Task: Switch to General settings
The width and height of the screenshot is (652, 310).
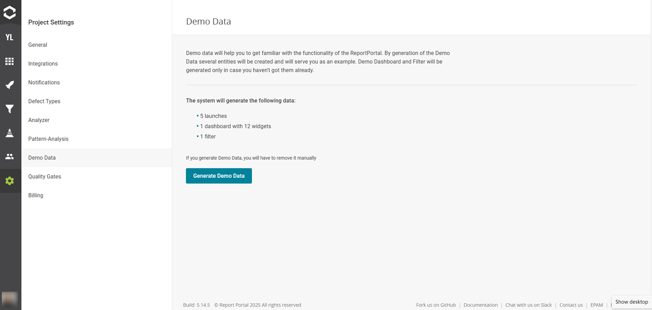Action: point(38,44)
